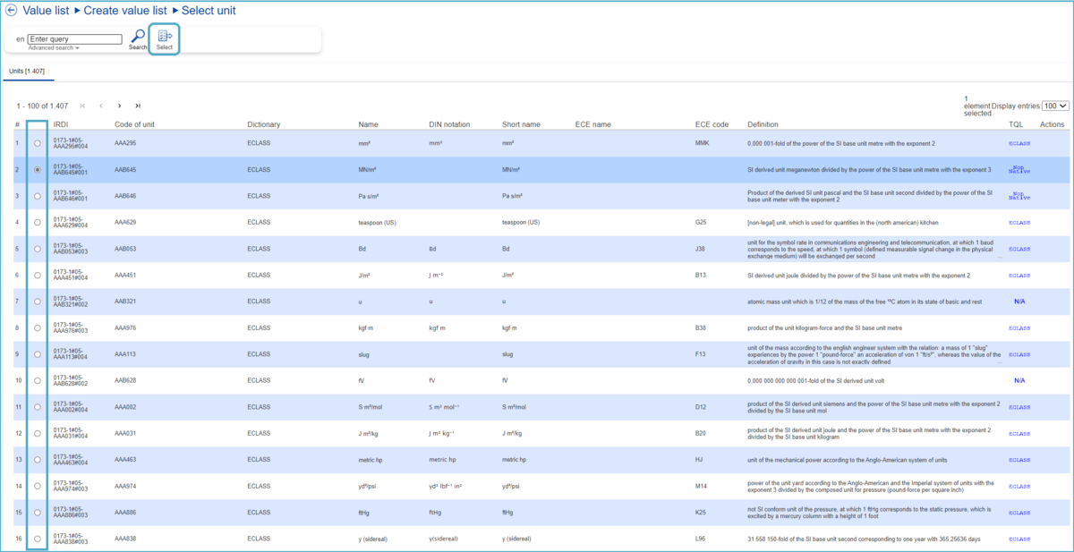
Task: Click Create value list in the breadcrumb
Action: 125,11
